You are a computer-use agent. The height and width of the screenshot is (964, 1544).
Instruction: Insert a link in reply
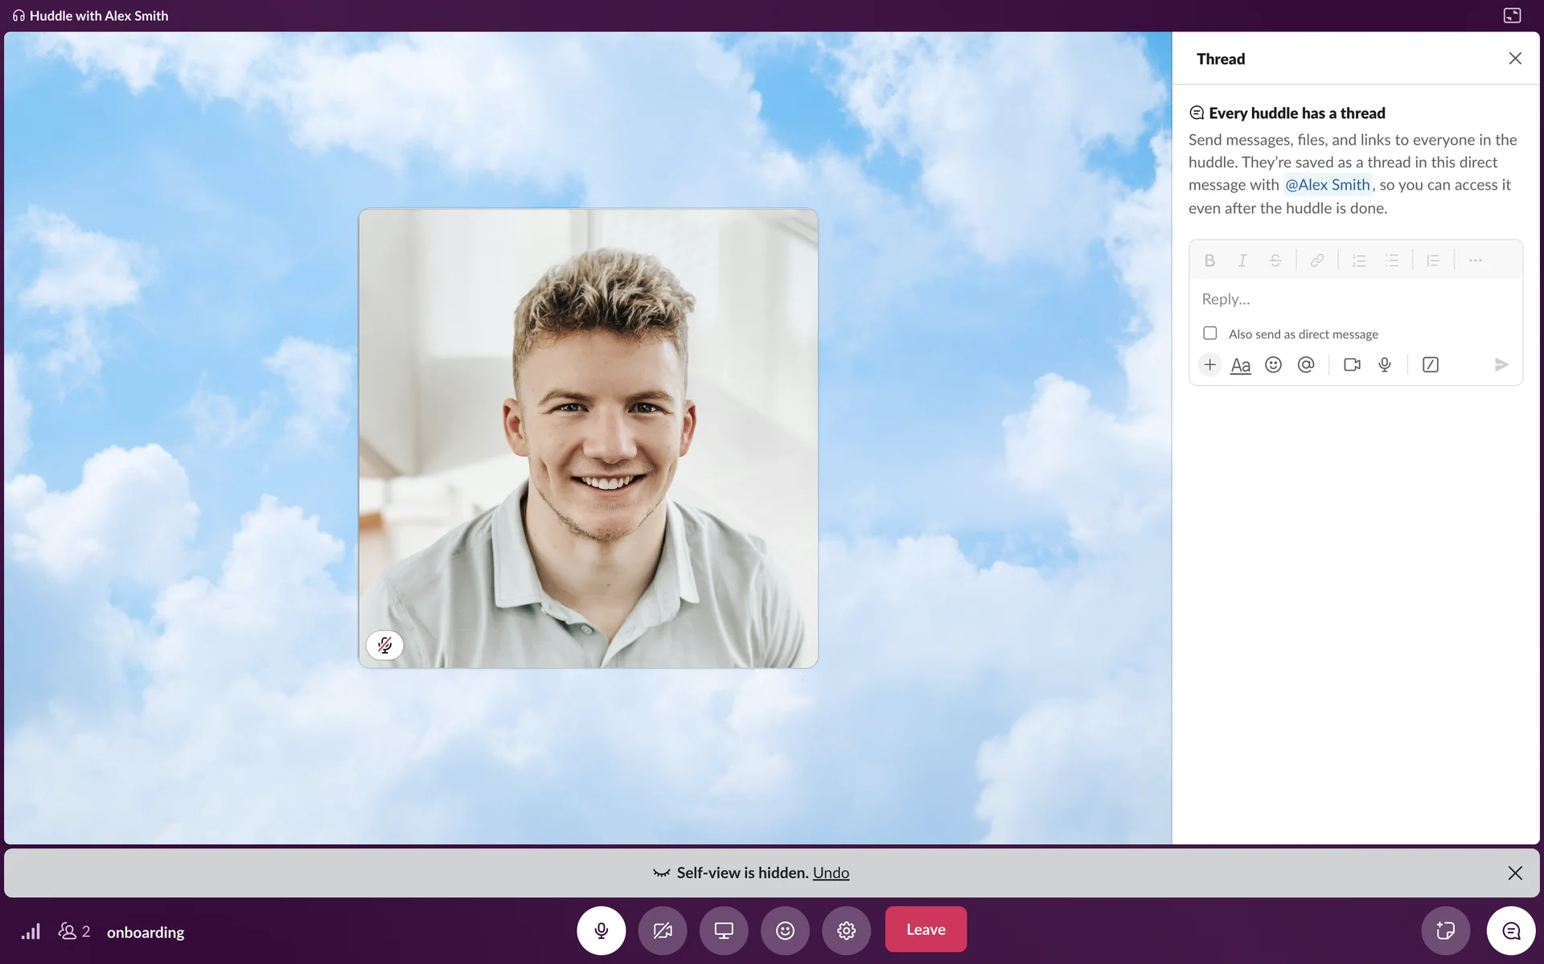(1317, 260)
